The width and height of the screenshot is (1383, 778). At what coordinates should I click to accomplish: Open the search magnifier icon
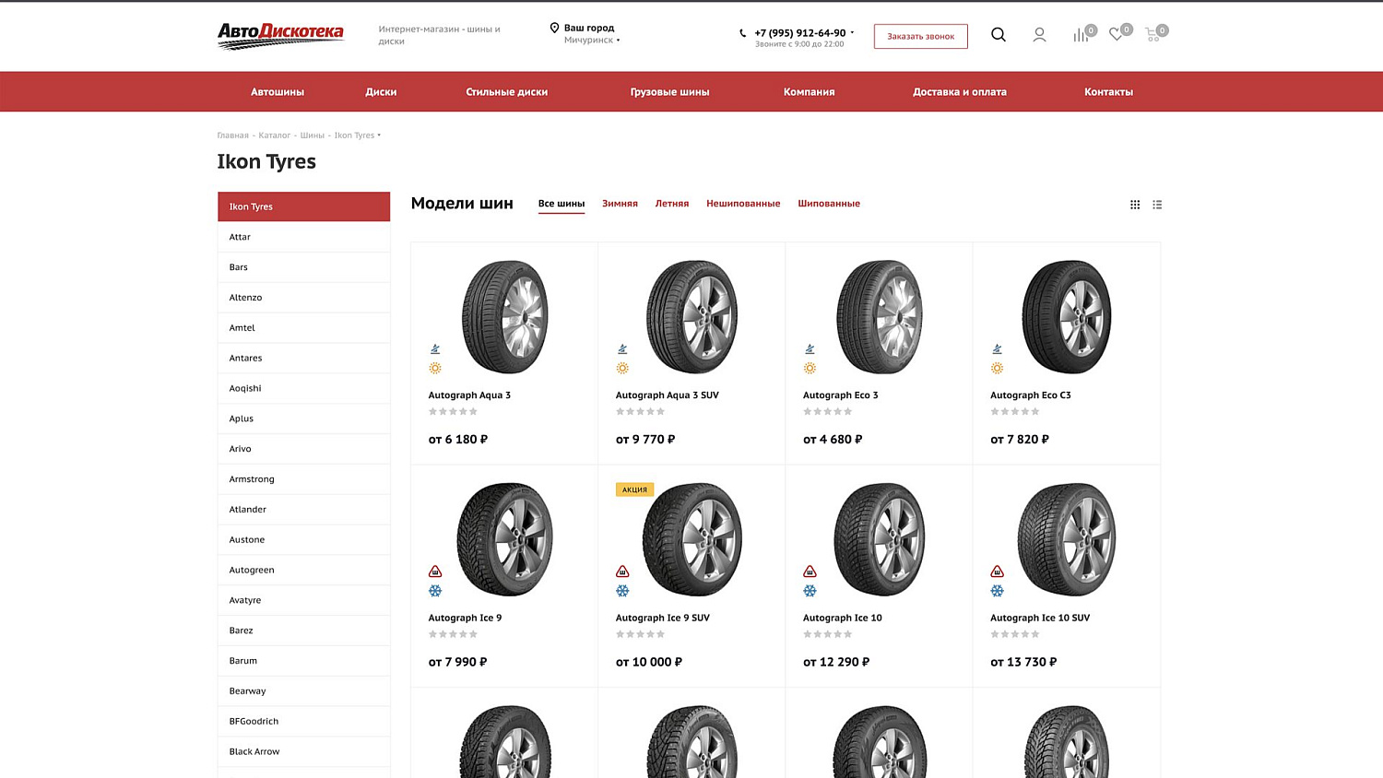point(999,35)
